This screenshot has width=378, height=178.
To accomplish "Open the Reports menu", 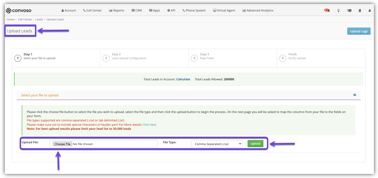I will [117, 10].
